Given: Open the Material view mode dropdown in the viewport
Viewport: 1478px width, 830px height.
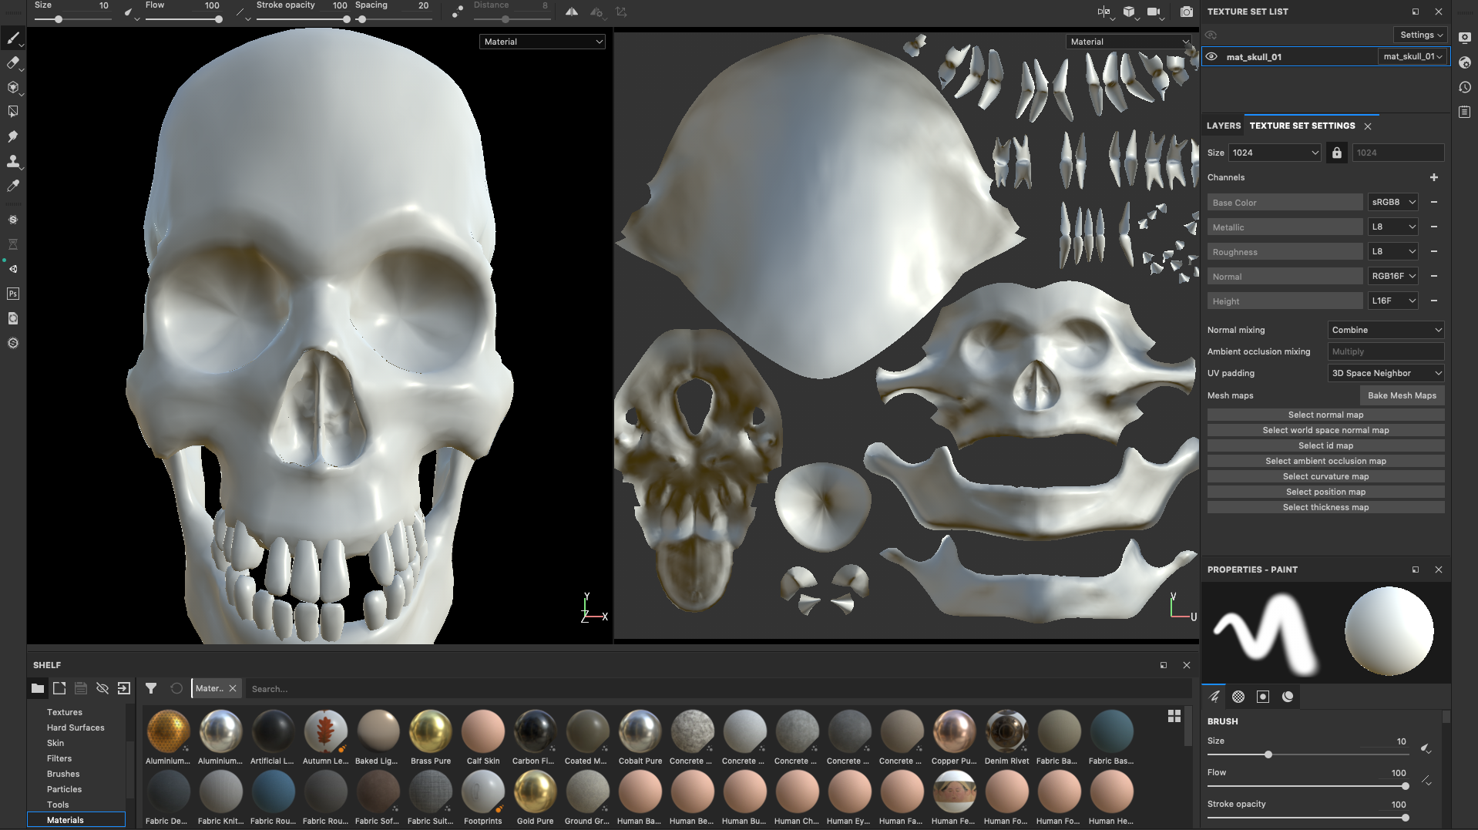Looking at the screenshot, I should click(x=542, y=41).
